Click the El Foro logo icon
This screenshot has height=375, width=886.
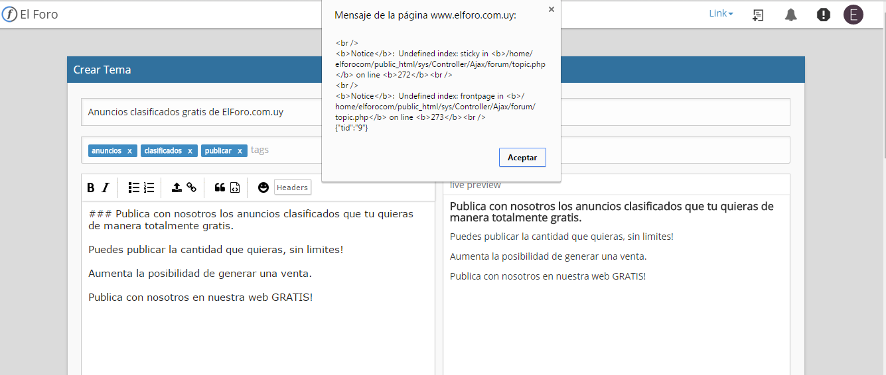[9, 14]
